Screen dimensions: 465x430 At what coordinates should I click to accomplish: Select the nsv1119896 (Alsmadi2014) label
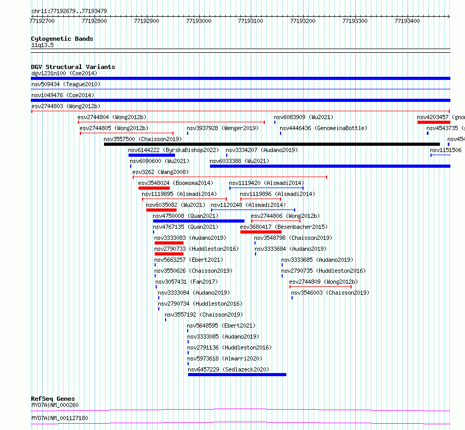pos(277,194)
